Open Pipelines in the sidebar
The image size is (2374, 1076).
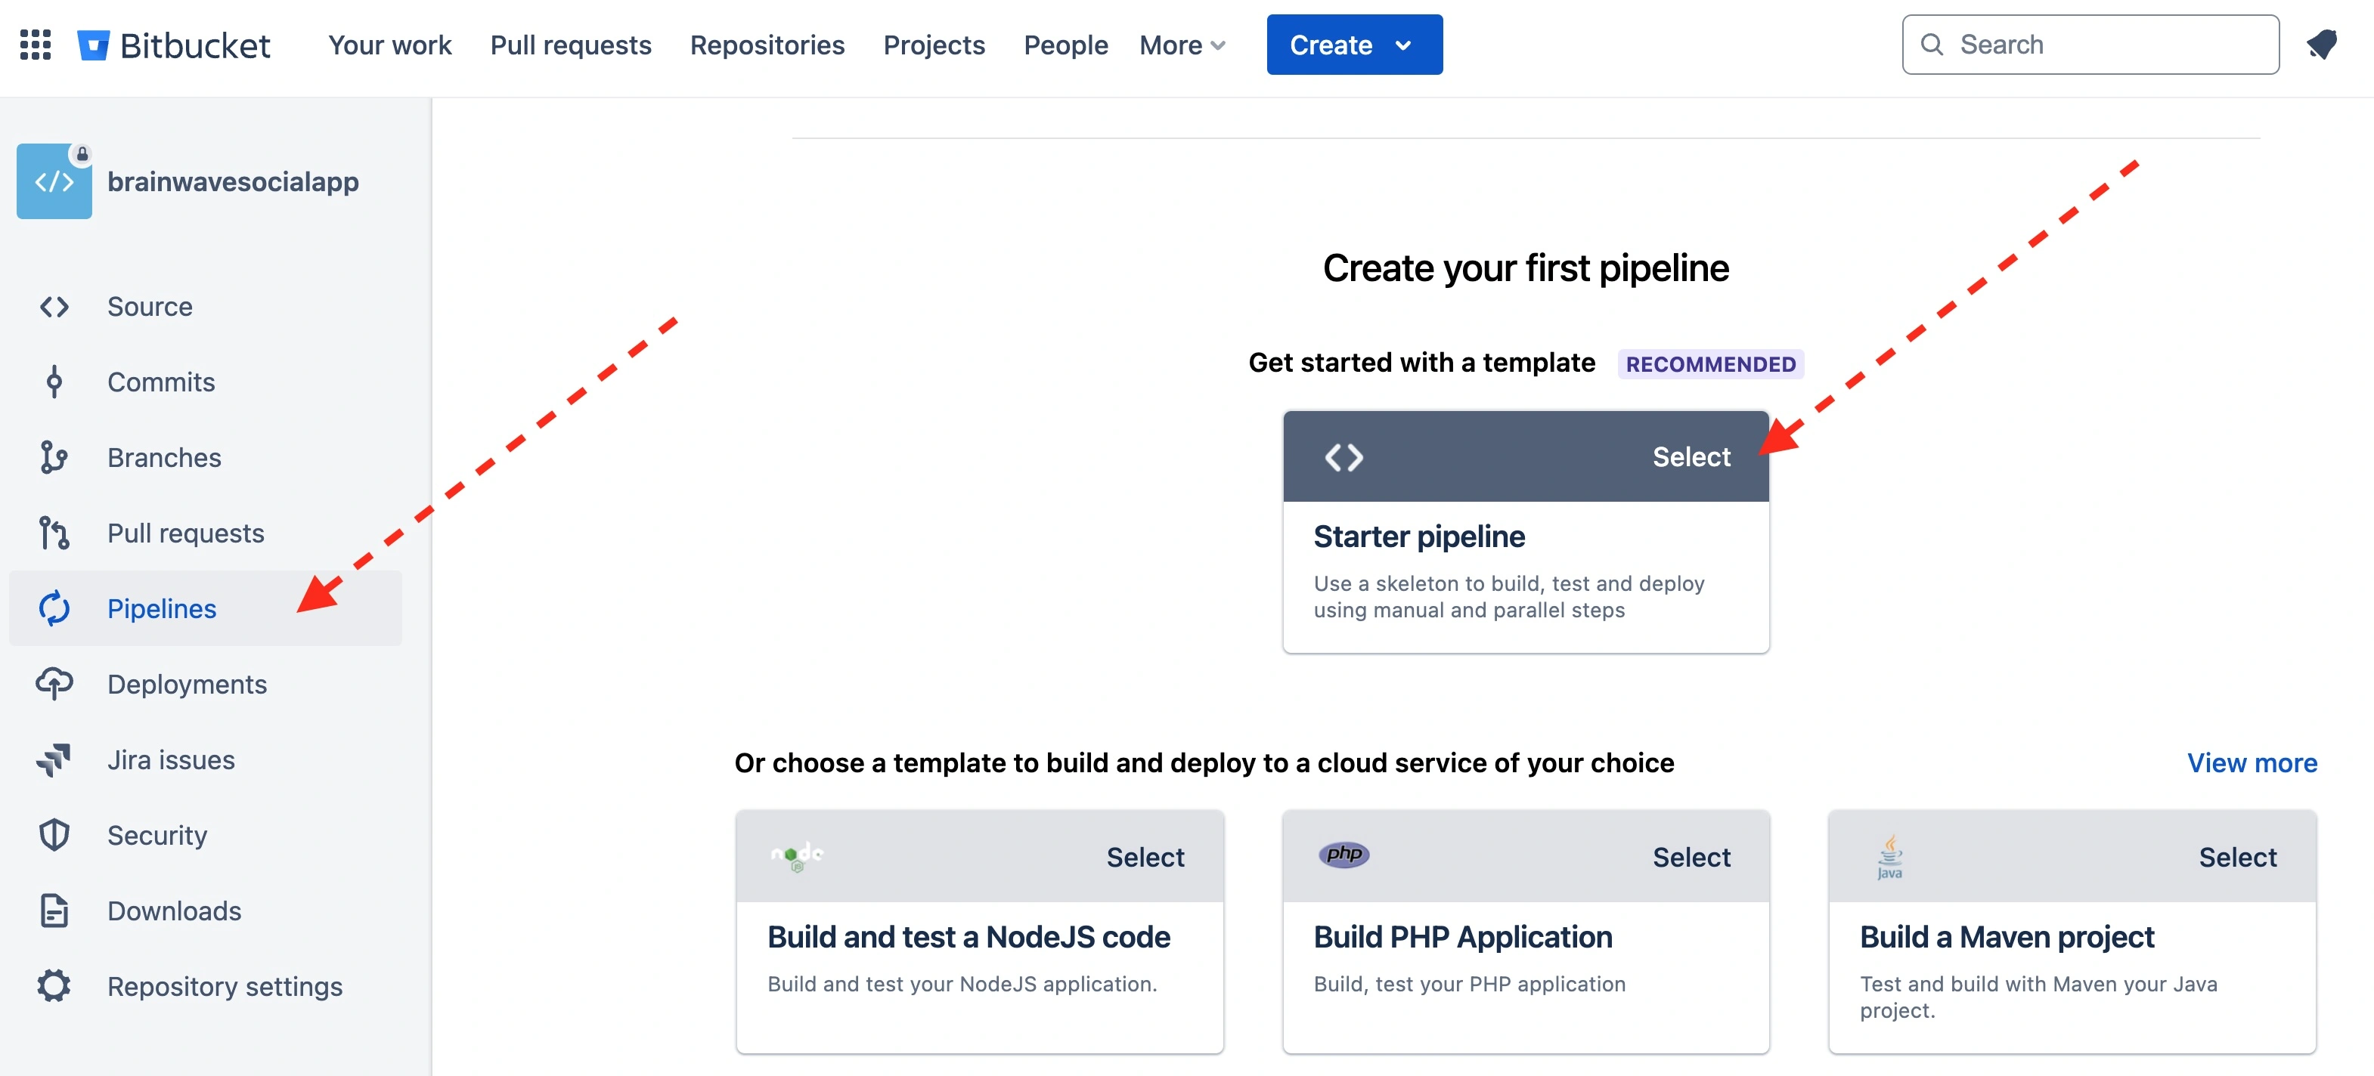206,609
